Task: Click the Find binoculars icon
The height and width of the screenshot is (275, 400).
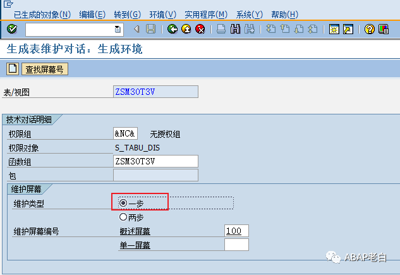Action: click(235, 29)
